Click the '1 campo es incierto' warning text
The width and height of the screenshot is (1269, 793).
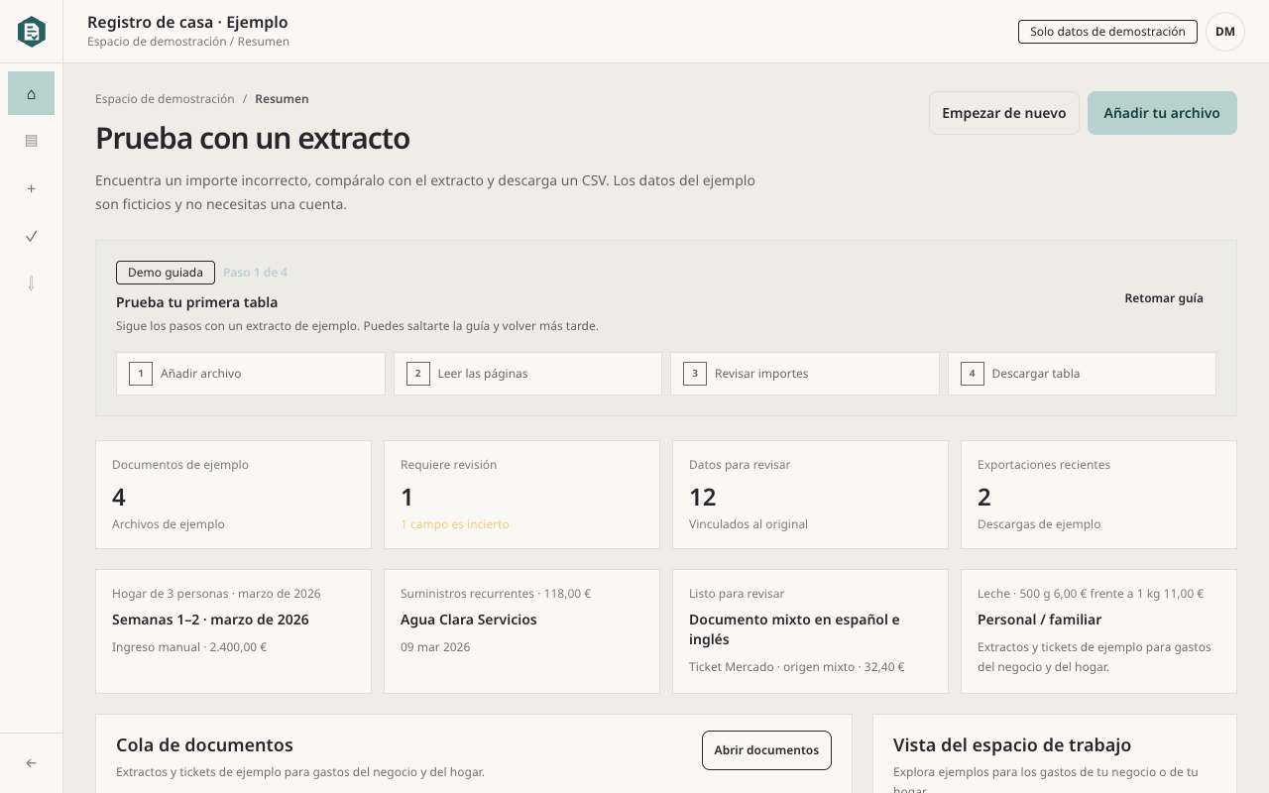click(455, 524)
